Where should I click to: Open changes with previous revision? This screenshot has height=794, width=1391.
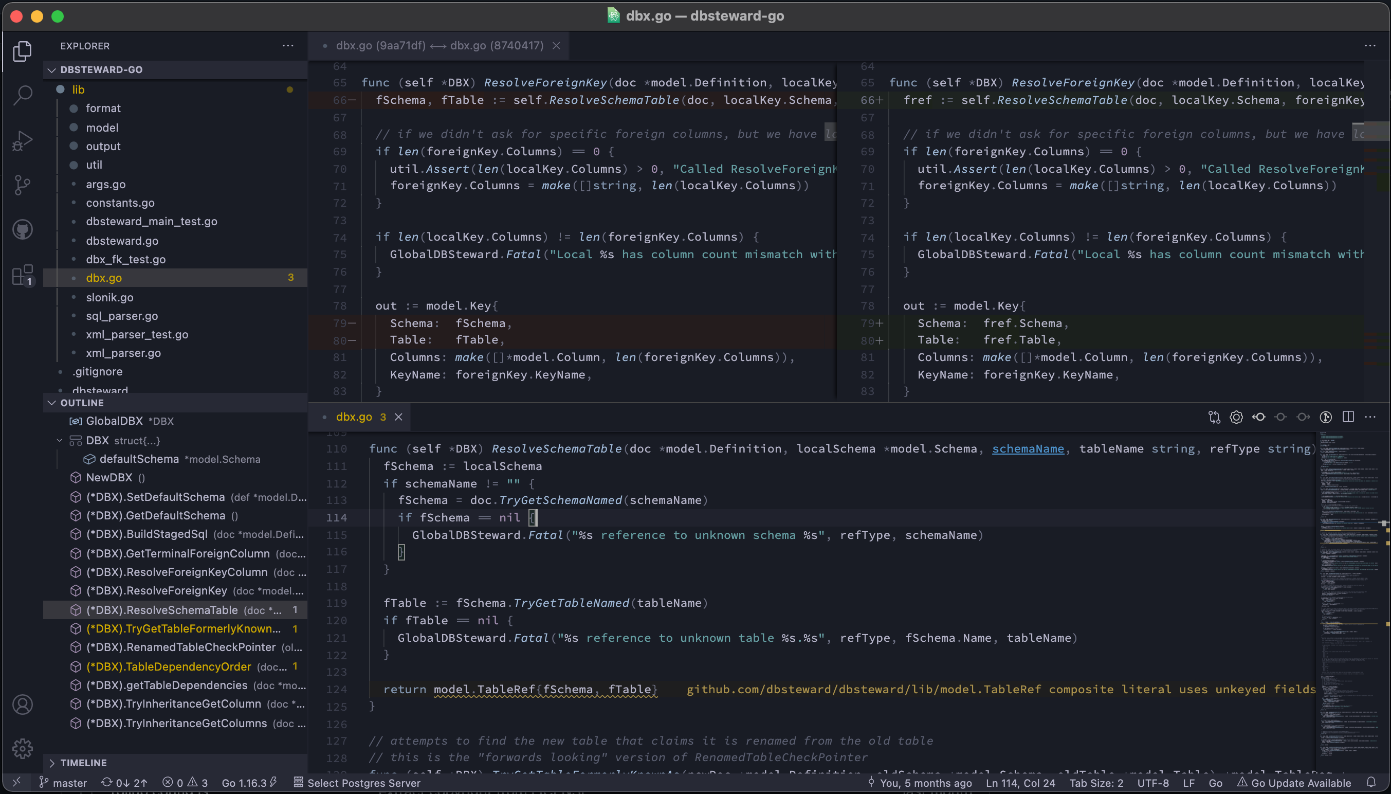pos(1258,417)
